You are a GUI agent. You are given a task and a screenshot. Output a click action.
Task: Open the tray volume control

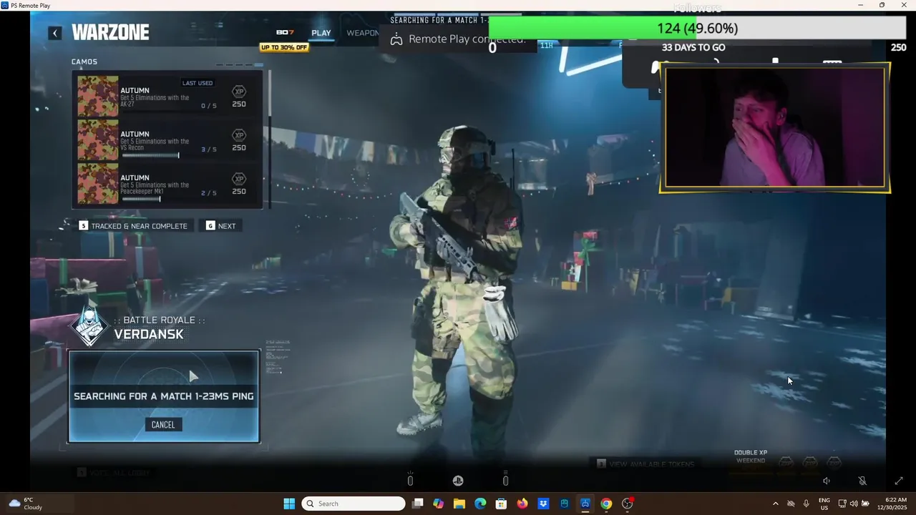click(854, 504)
